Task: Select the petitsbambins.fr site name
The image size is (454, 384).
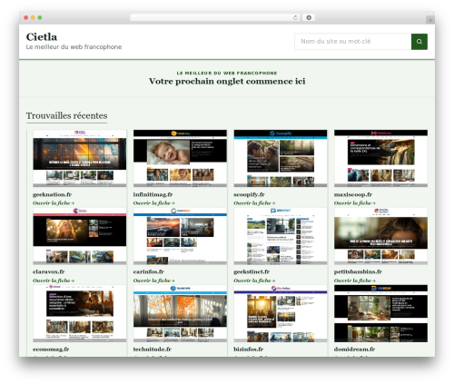Action: pos(358,271)
